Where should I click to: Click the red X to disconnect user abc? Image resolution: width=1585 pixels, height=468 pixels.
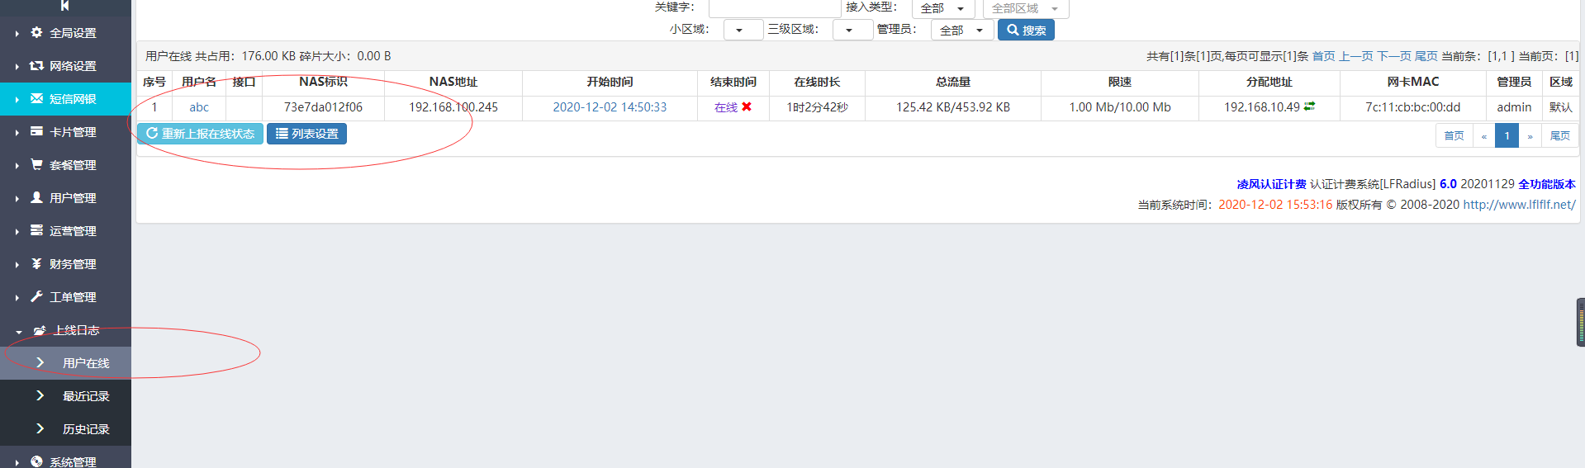(747, 107)
